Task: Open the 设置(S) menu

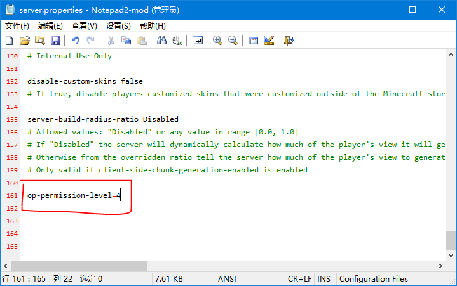Action: point(118,26)
